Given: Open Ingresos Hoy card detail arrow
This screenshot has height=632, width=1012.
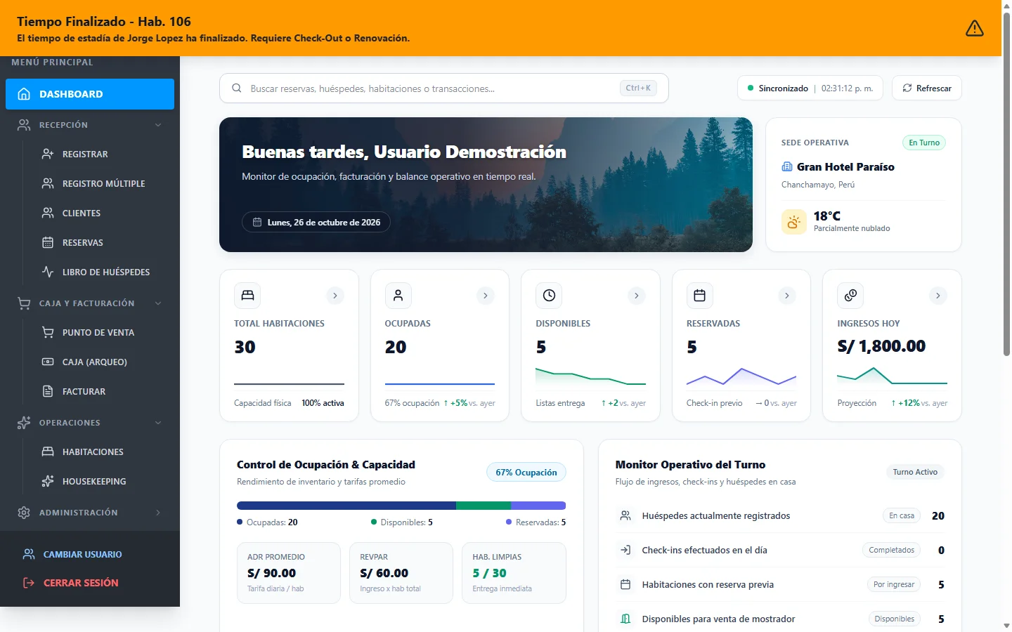Looking at the screenshot, I should point(938,296).
